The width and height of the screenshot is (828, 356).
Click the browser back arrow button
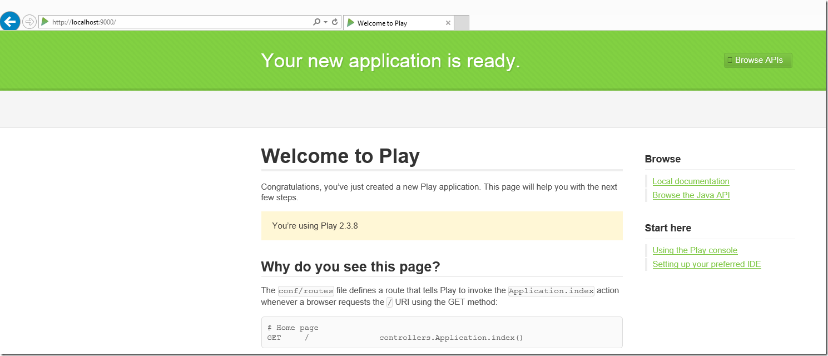pyautogui.click(x=10, y=22)
